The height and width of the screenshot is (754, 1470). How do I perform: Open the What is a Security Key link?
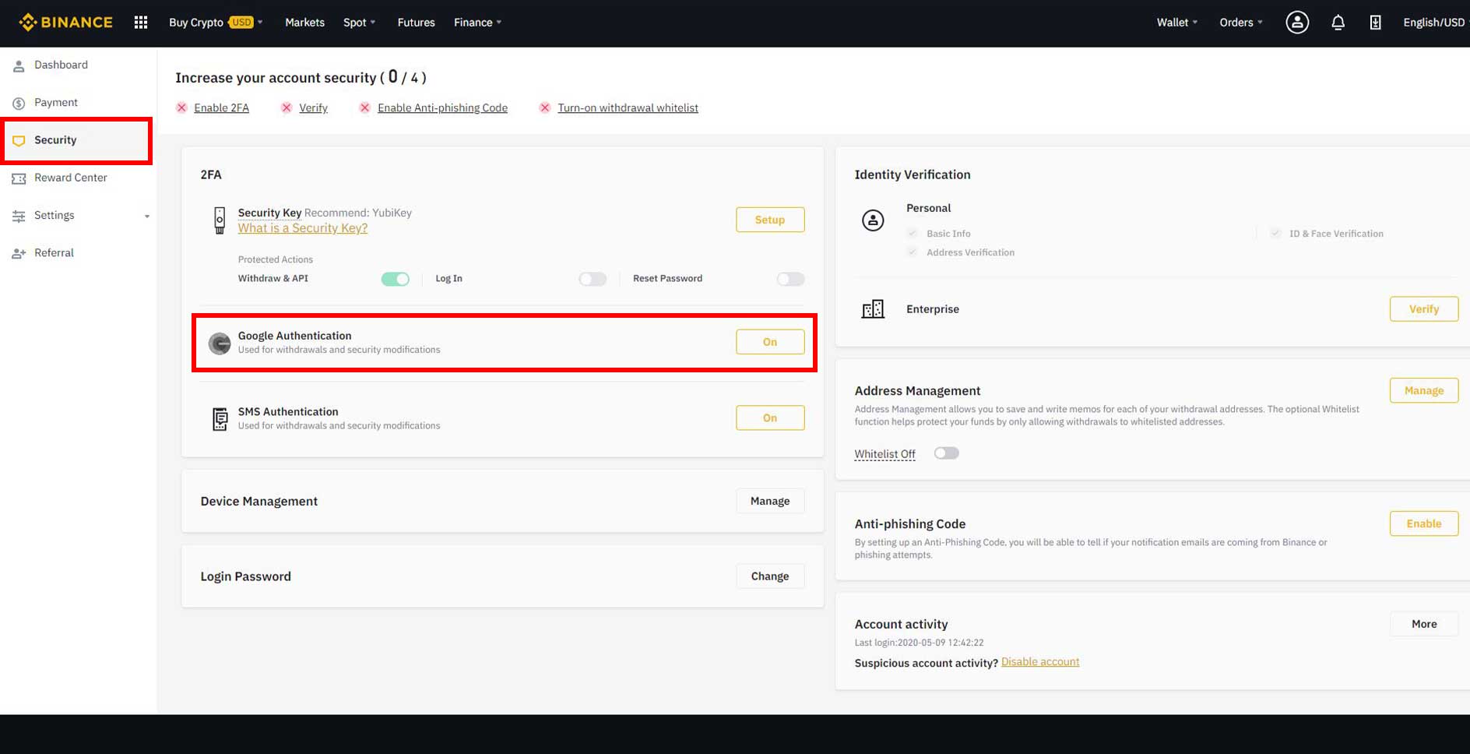(x=303, y=228)
